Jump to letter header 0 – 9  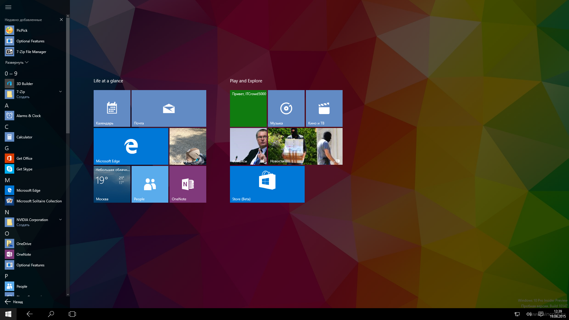click(x=11, y=73)
